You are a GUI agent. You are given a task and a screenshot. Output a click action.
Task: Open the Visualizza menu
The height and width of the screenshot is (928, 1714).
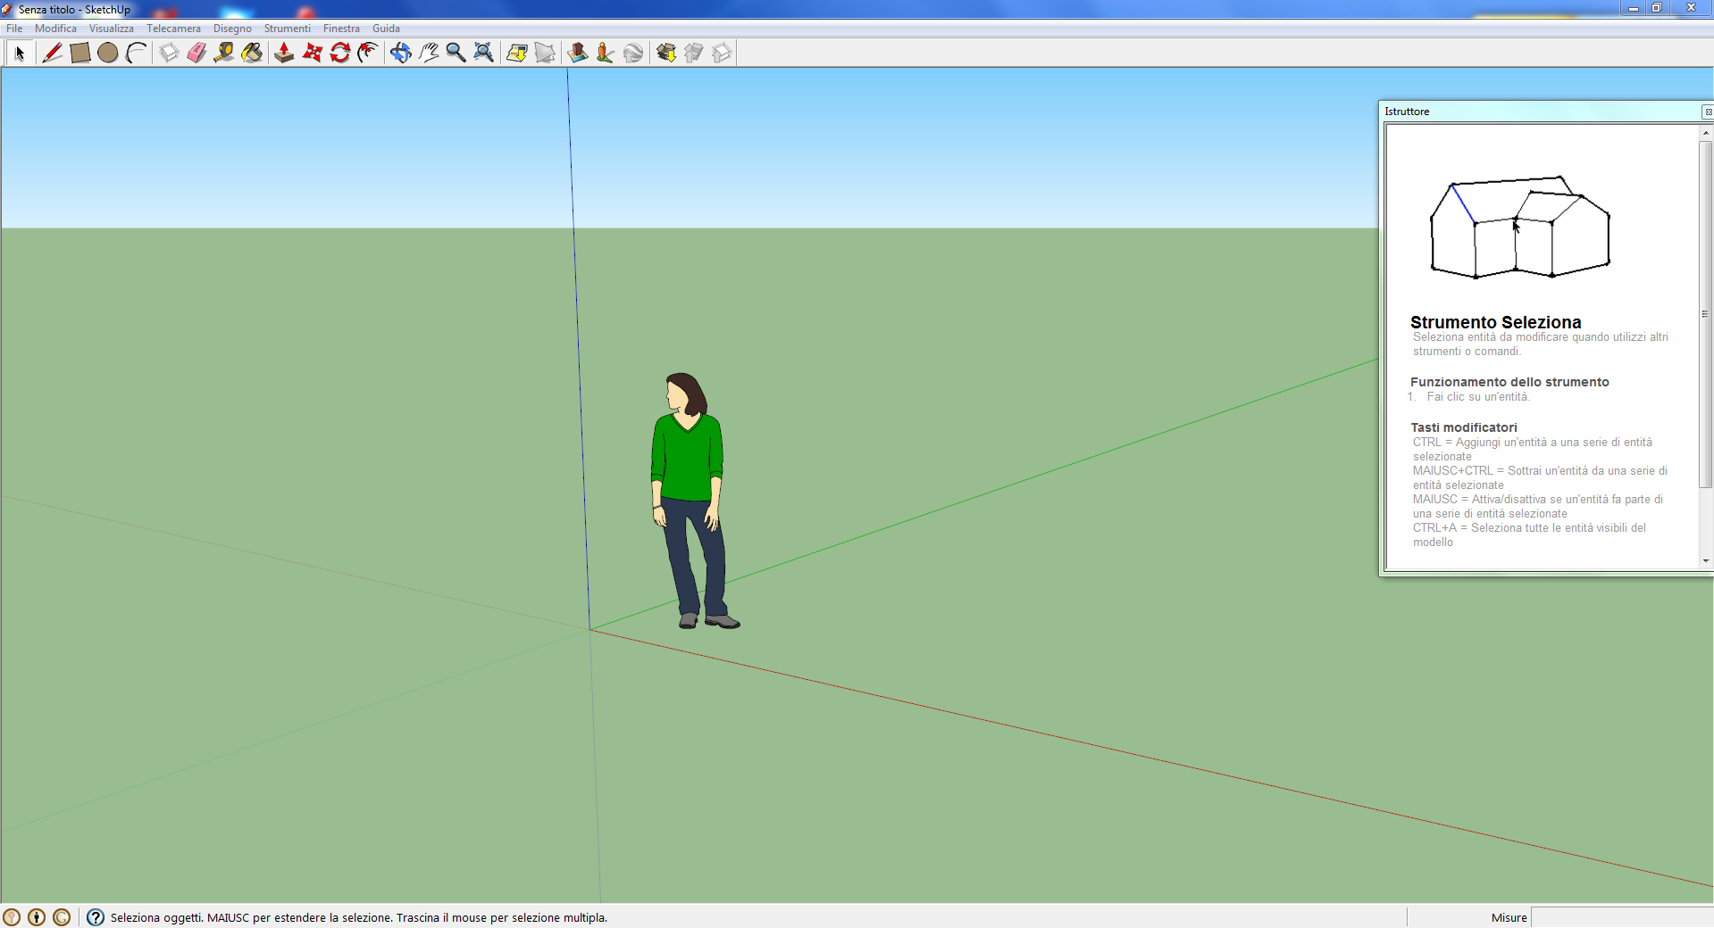point(111,29)
